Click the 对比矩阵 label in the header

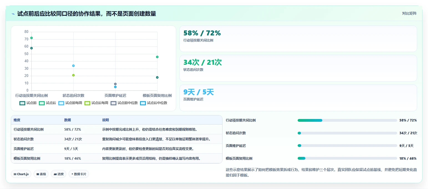click(409, 13)
